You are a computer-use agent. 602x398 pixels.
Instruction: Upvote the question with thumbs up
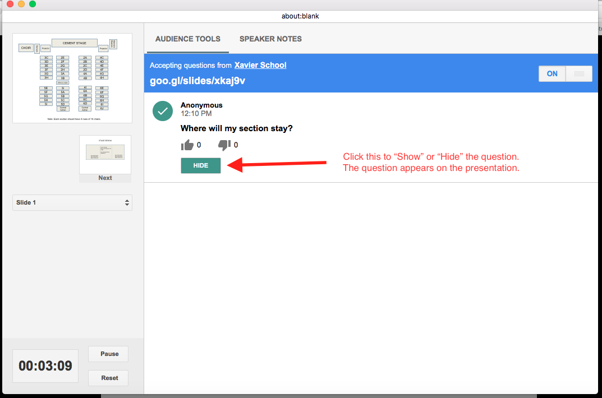click(187, 145)
